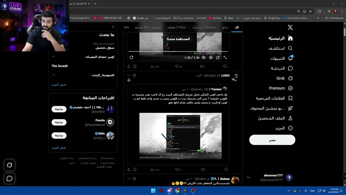
Task: Like the first post with 44 likes
Action: [179, 66]
